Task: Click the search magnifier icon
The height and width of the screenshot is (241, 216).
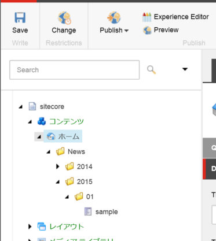Action: (x=151, y=70)
